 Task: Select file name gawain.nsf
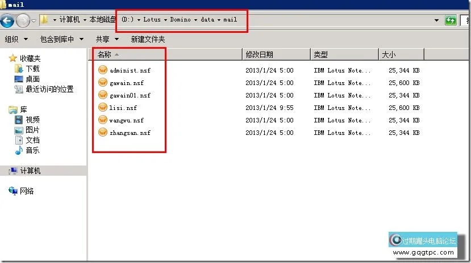pyautogui.click(x=127, y=83)
